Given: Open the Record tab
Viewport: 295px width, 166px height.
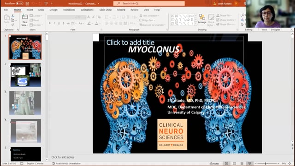Looking at the screenshot, I should coord(121,10).
